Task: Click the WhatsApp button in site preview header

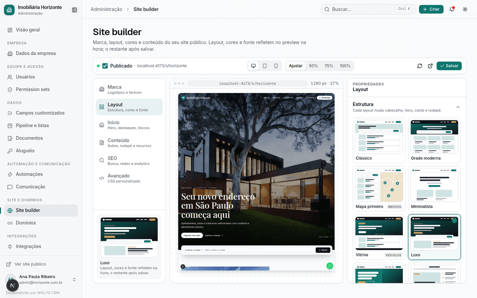Action: coord(324,97)
